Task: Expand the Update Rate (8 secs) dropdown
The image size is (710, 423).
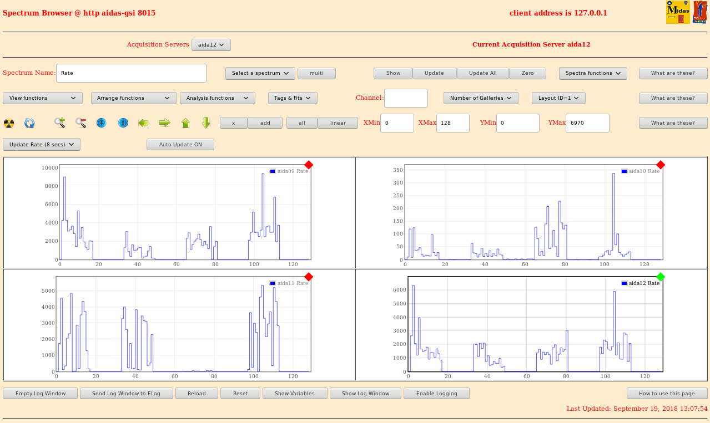Action: point(42,145)
